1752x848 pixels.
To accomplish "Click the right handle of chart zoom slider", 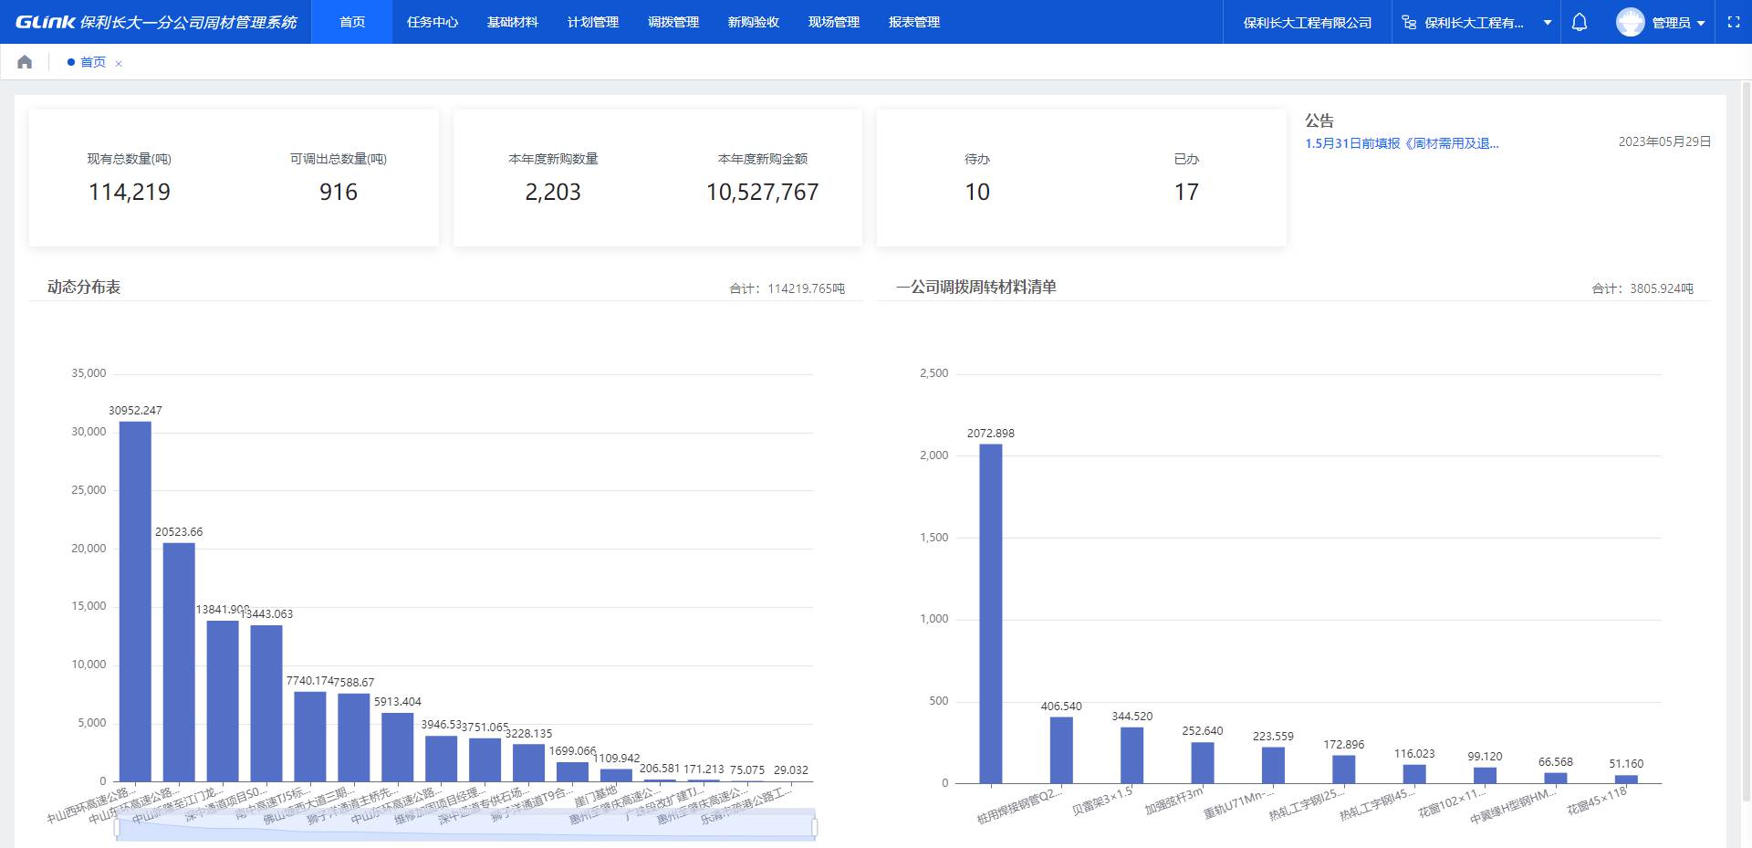I will pyautogui.click(x=814, y=827).
